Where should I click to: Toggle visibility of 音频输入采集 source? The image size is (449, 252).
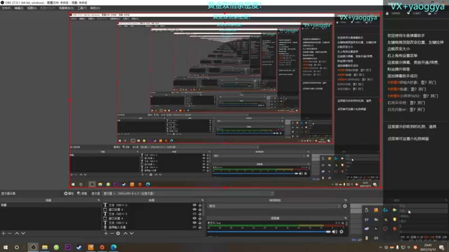tap(194, 227)
